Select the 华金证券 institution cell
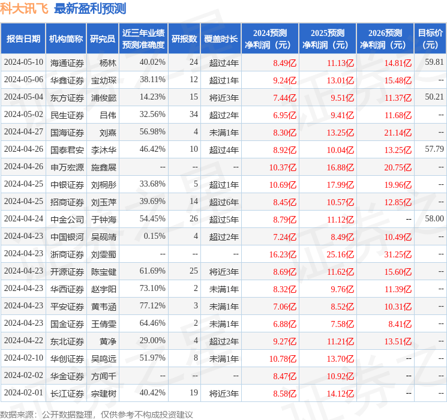Image resolution: width=447 pixels, height=420 pixels. pyautogui.click(x=67, y=376)
